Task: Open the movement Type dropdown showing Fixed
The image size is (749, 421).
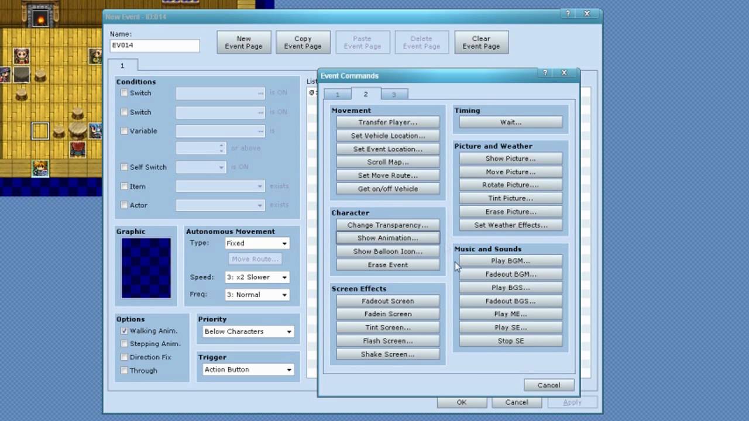Action: pyautogui.click(x=257, y=243)
